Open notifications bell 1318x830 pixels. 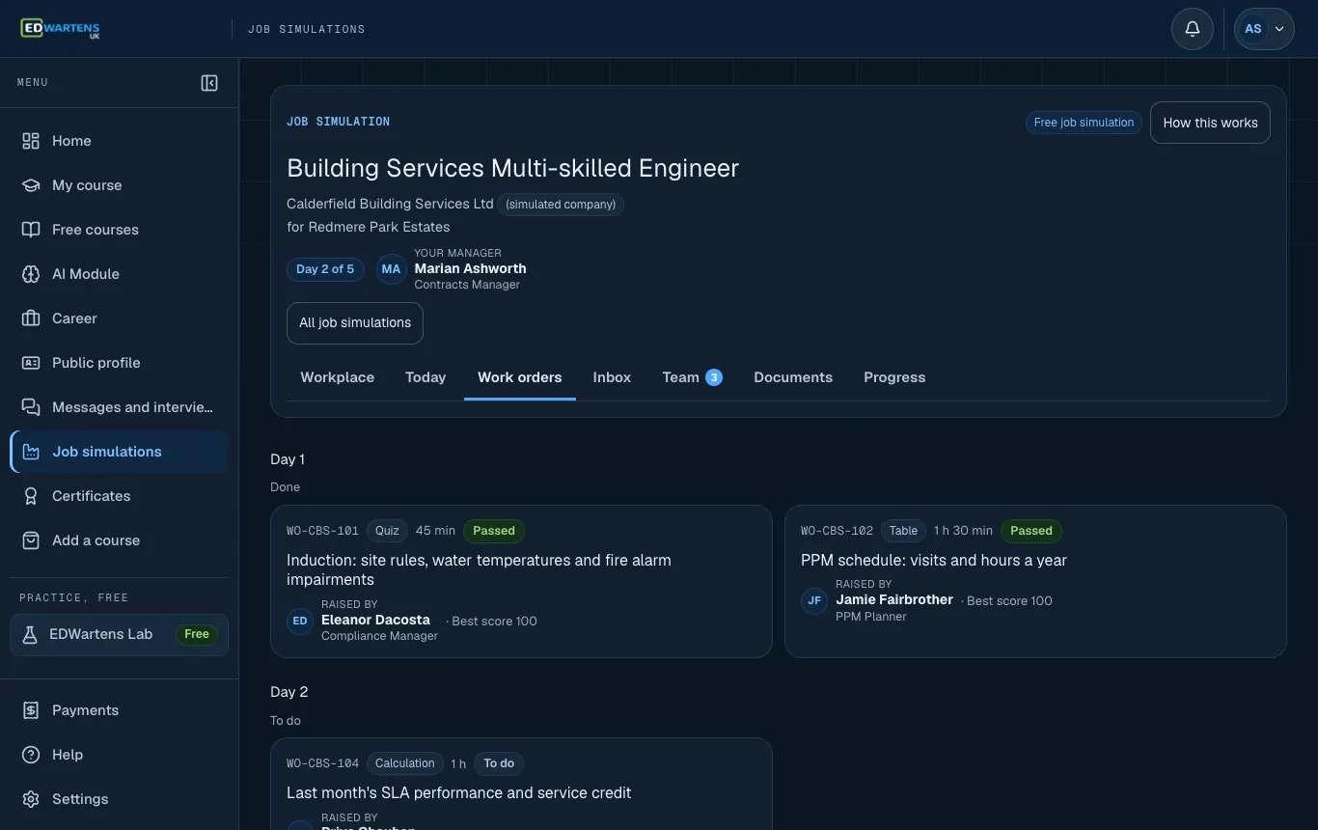[x=1193, y=29]
